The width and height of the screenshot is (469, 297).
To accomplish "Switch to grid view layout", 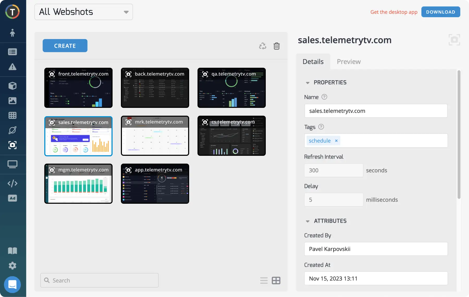I will [276, 281].
